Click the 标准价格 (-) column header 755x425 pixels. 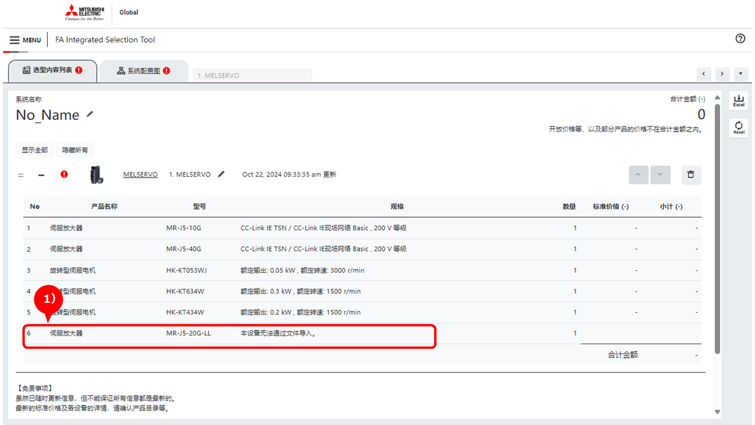(x=611, y=207)
